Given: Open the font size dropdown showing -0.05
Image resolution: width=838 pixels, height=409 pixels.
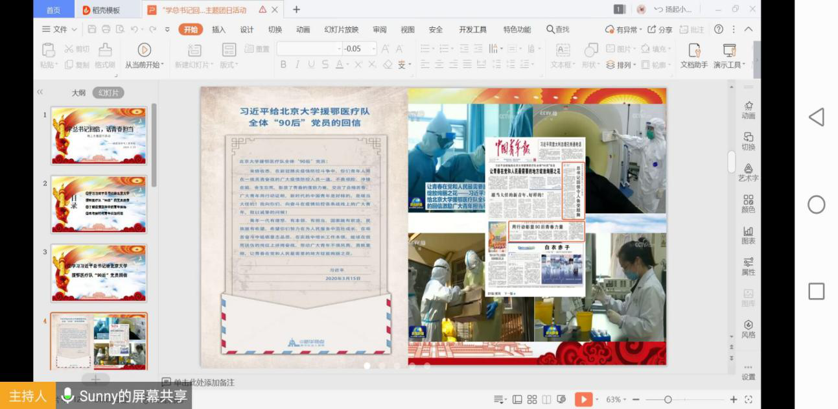Looking at the screenshot, I should [373, 49].
